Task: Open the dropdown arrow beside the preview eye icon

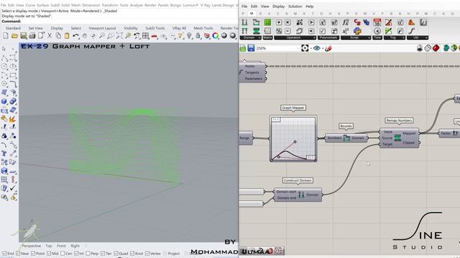Action: [322, 48]
